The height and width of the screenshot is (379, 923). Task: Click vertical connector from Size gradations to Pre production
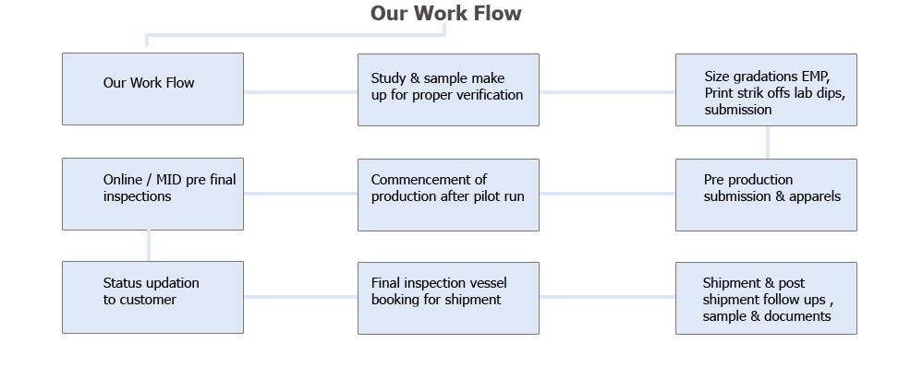pos(768,142)
